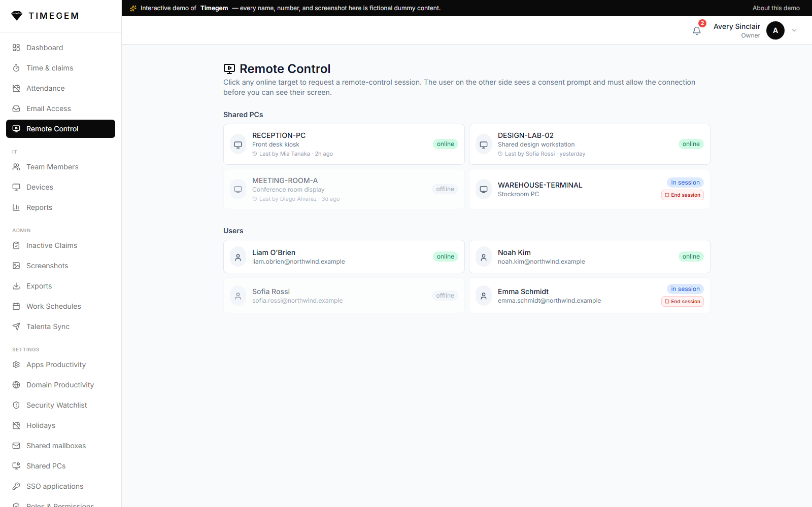The height and width of the screenshot is (507, 812).
Task: Click the Shared mailboxes envelope icon
Action: click(x=16, y=446)
